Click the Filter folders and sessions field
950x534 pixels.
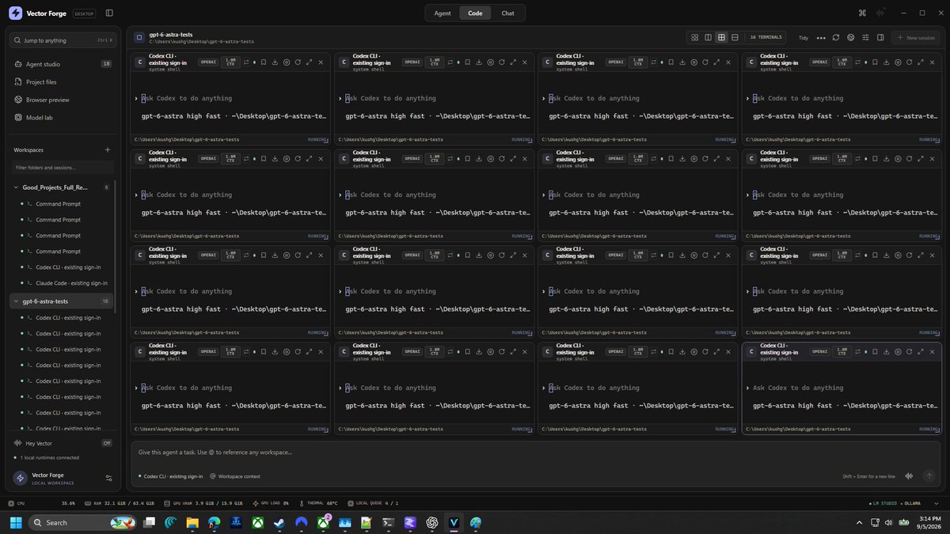click(63, 168)
